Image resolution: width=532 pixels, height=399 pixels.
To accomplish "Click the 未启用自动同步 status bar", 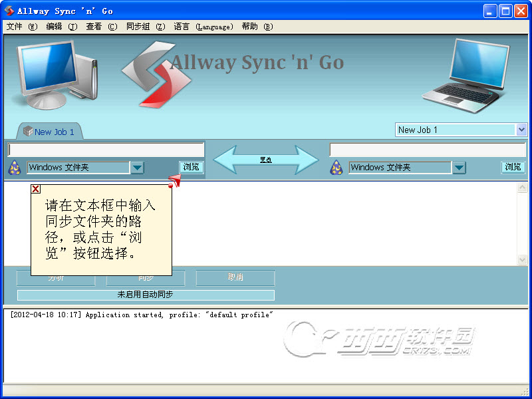I will [146, 295].
